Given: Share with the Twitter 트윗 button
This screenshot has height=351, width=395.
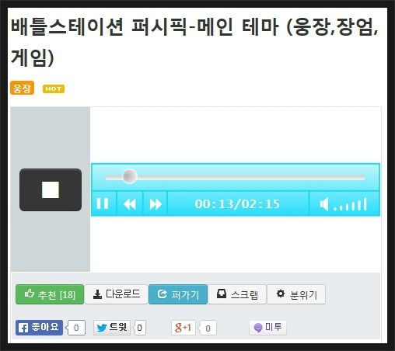Looking at the screenshot, I should (112, 328).
